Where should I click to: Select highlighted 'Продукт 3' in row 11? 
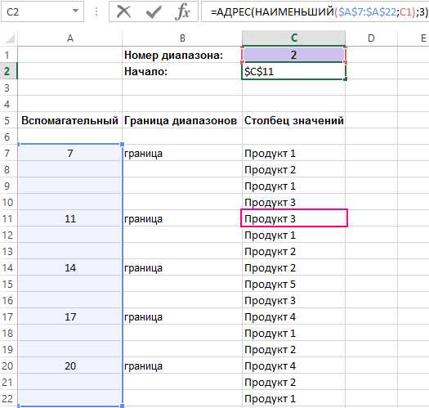(294, 218)
